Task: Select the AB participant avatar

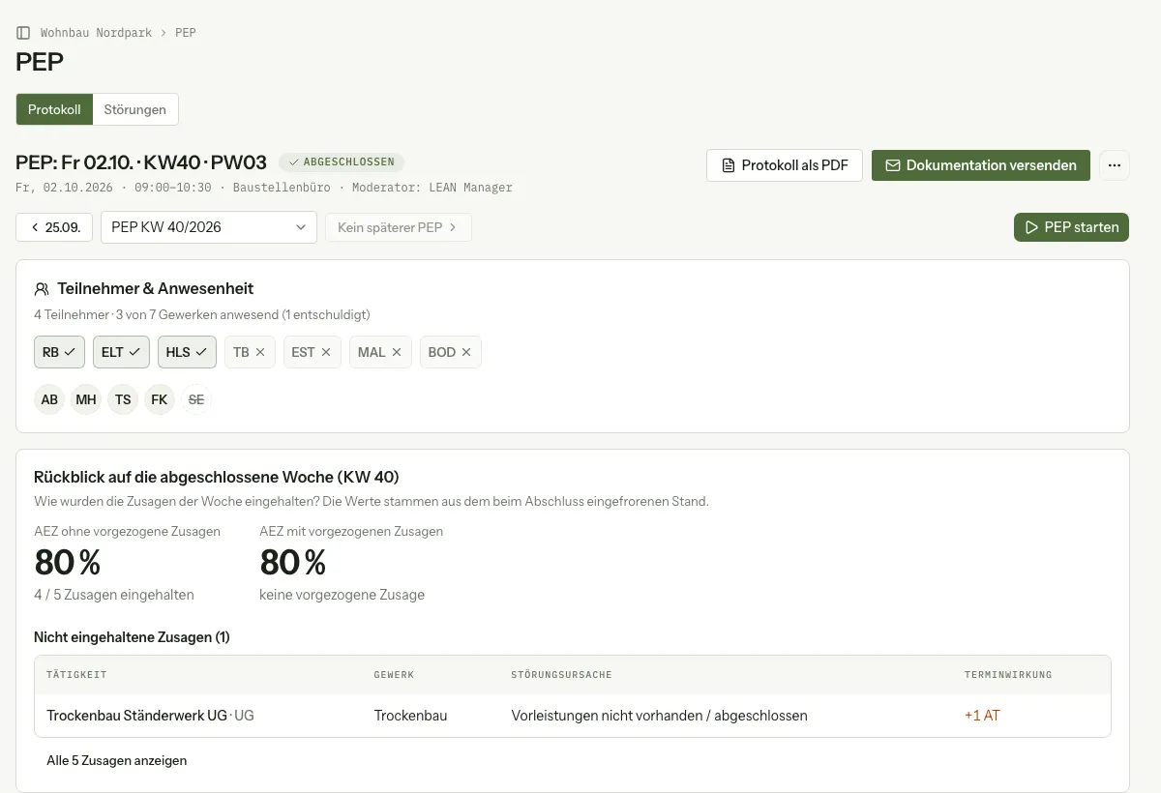Action: click(49, 399)
